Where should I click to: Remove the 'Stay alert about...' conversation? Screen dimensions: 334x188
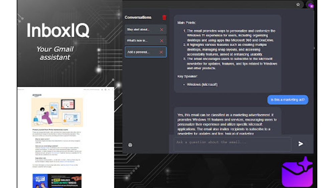coord(161,30)
